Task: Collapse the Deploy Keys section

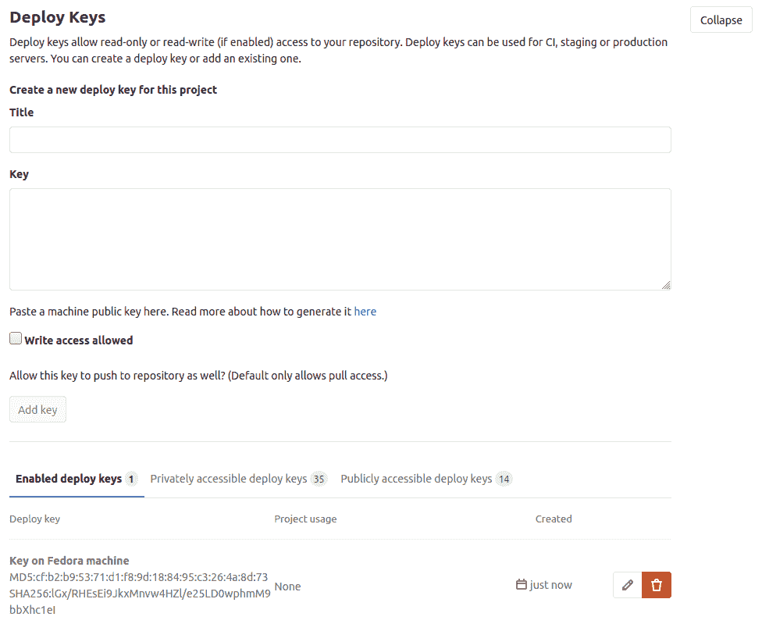Action: point(720,20)
